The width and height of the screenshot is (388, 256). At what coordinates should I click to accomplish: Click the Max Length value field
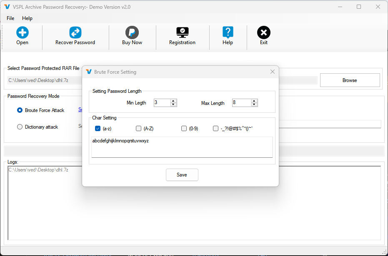242,102
